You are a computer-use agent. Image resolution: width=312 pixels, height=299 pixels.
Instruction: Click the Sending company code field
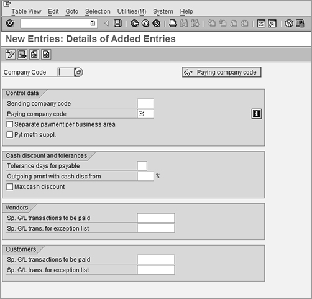coord(145,103)
